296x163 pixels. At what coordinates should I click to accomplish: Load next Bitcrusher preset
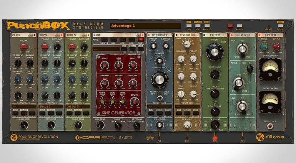[x=160, y=113]
